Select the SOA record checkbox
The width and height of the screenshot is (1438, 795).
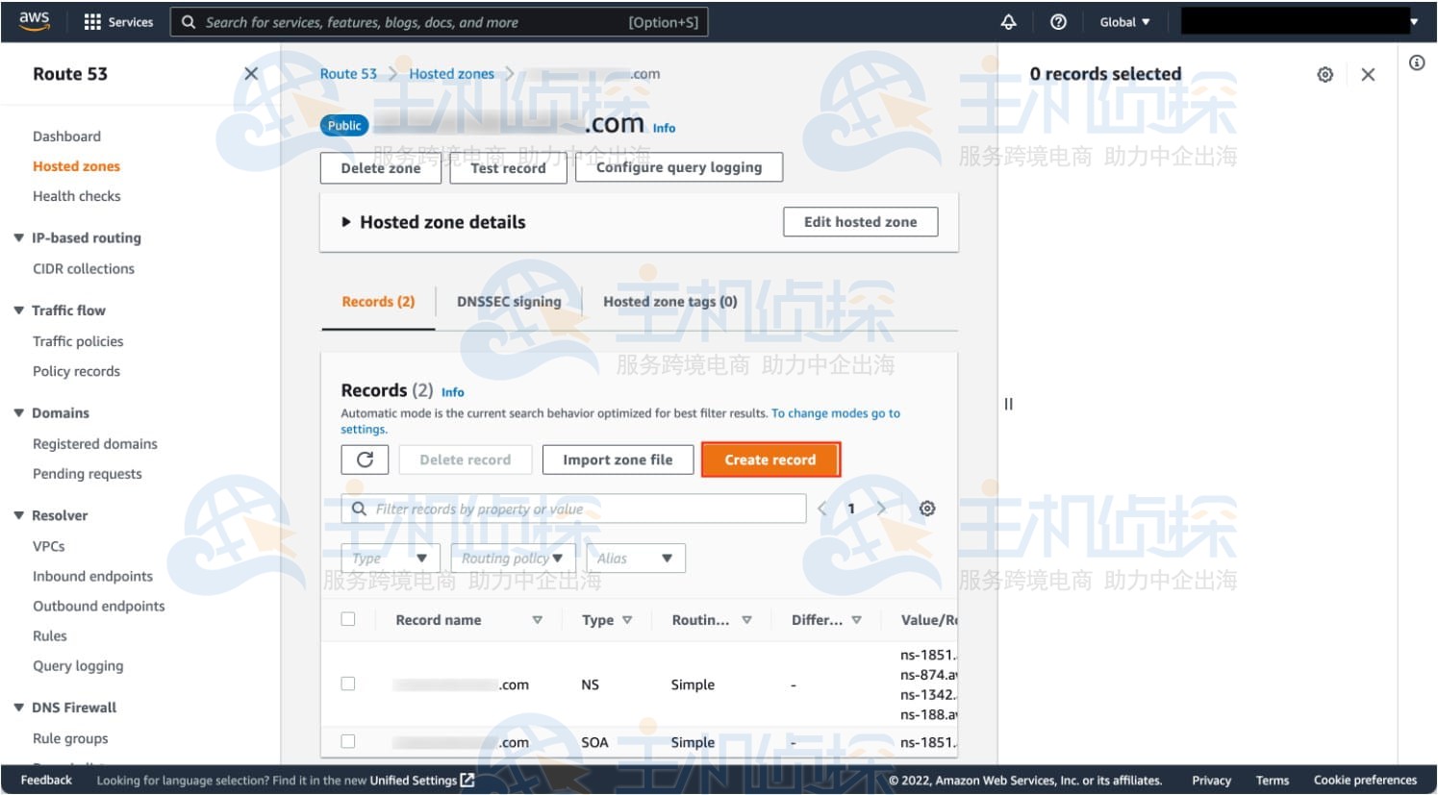pos(348,741)
